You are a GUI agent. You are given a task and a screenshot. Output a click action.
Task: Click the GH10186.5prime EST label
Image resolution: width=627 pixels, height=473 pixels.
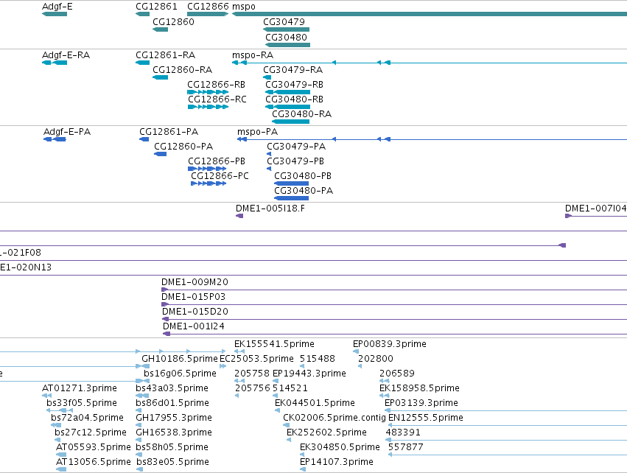(x=180, y=359)
